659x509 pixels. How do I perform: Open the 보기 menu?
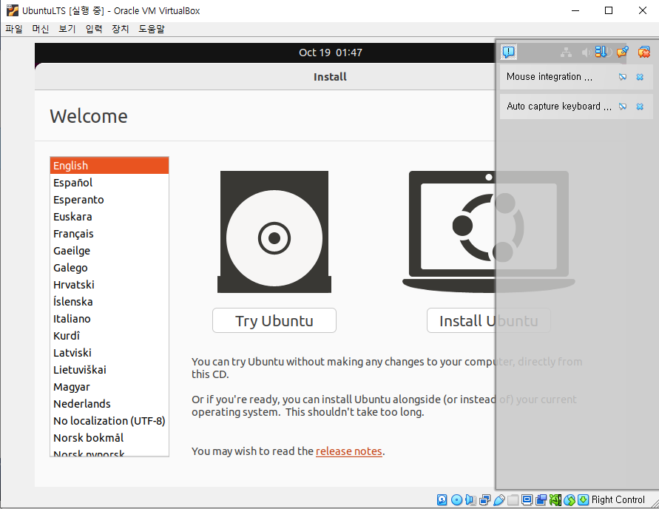point(67,29)
